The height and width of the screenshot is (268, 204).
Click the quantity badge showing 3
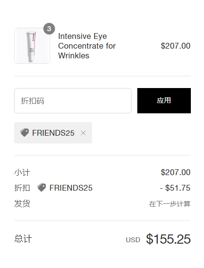[x=49, y=29]
